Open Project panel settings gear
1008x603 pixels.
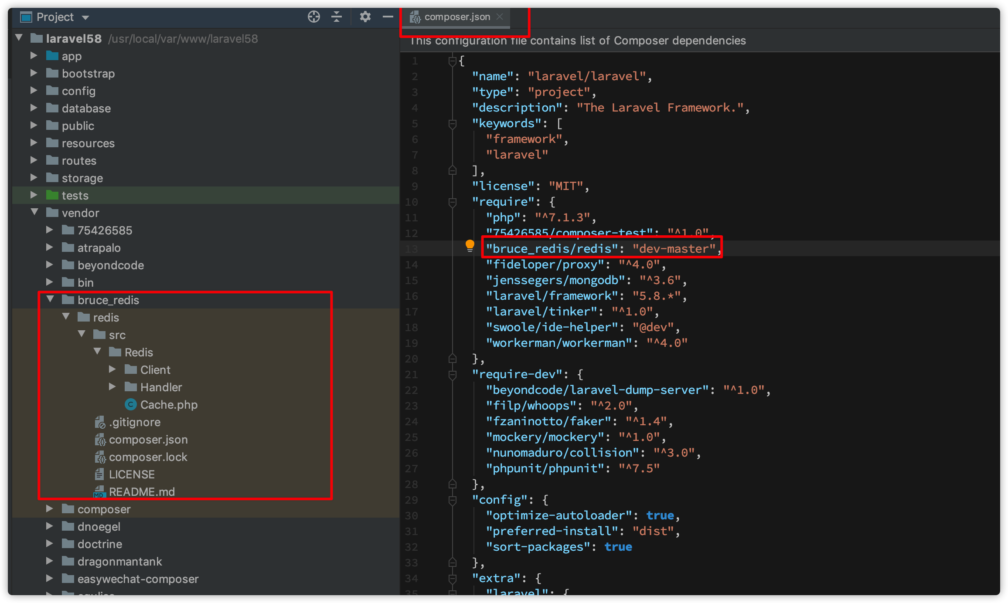(365, 17)
